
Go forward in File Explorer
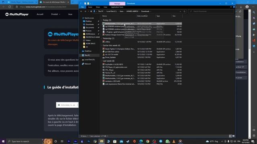click(85, 12)
